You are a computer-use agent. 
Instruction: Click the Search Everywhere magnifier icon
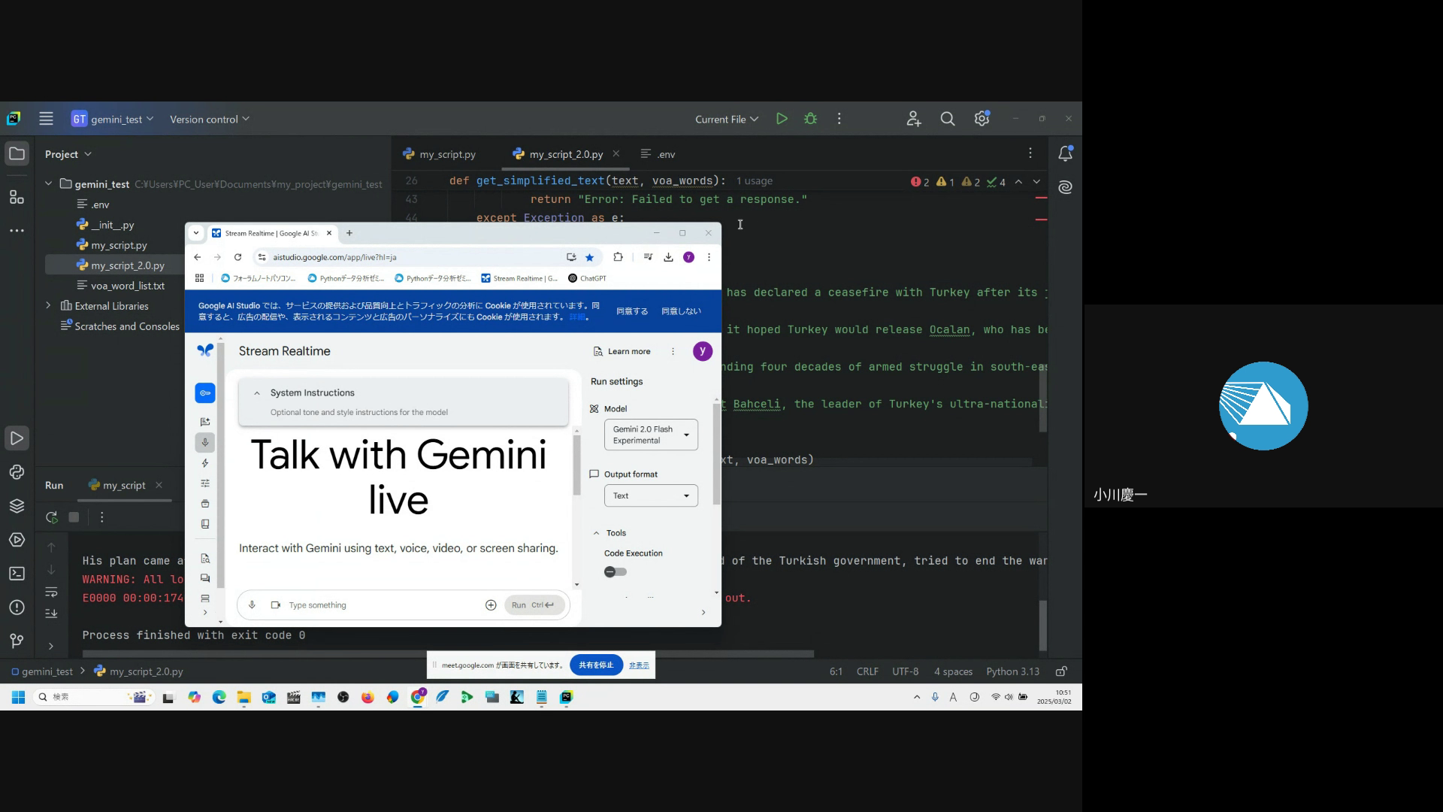pyautogui.click(x=947, y=119)
